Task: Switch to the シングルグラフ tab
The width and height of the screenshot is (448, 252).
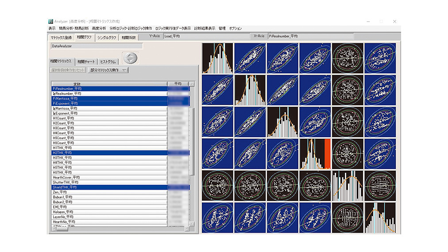Action: click(x=107, y=38)
